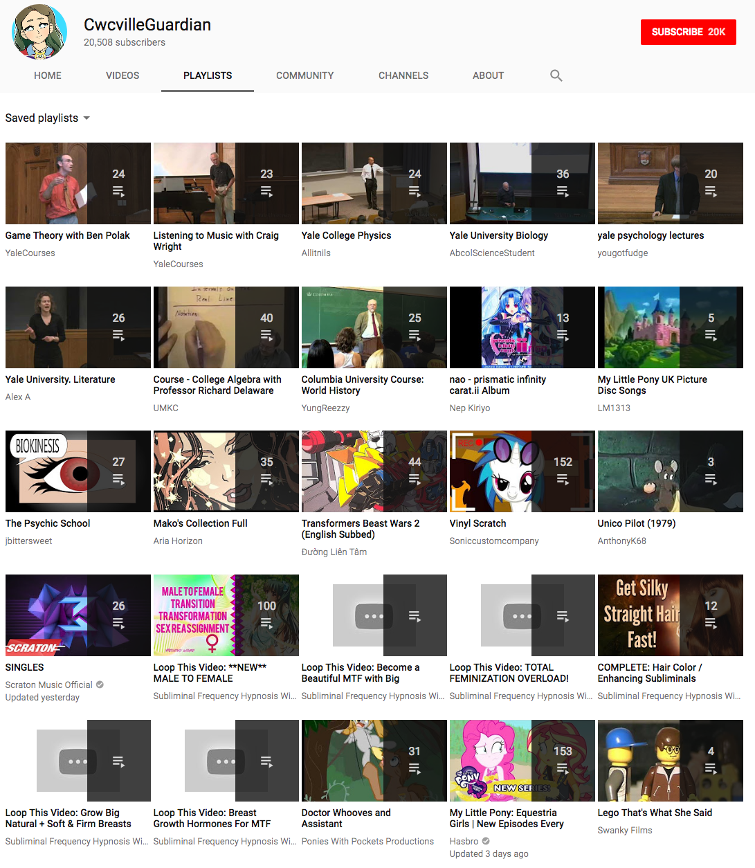Click playlist icon on Doctor Whooves thumbnail
Viewport: 755px width, 868px height.
(415, 769)
